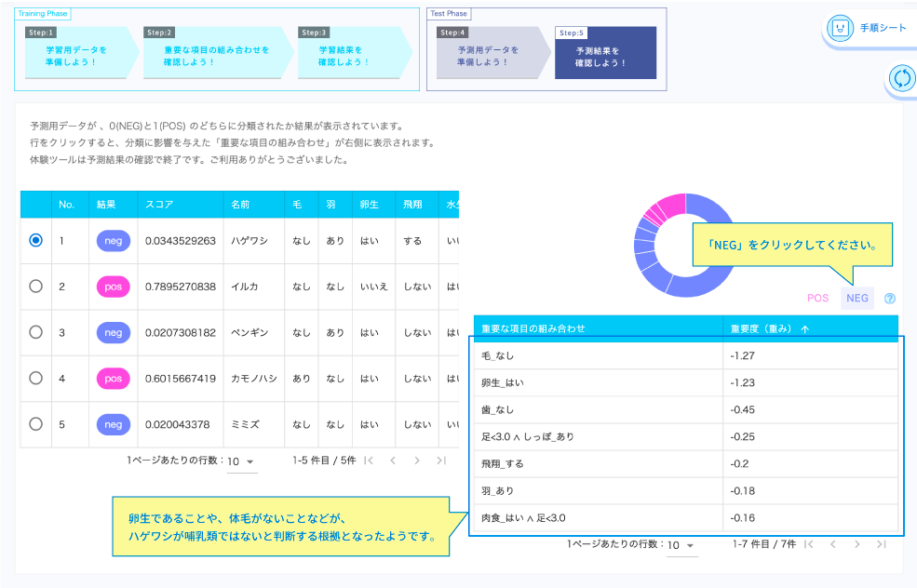Open rows-per-page dropdown under 重要な項目 table
Viewport: 917px width, 588px height.
(x=681, y=545)
